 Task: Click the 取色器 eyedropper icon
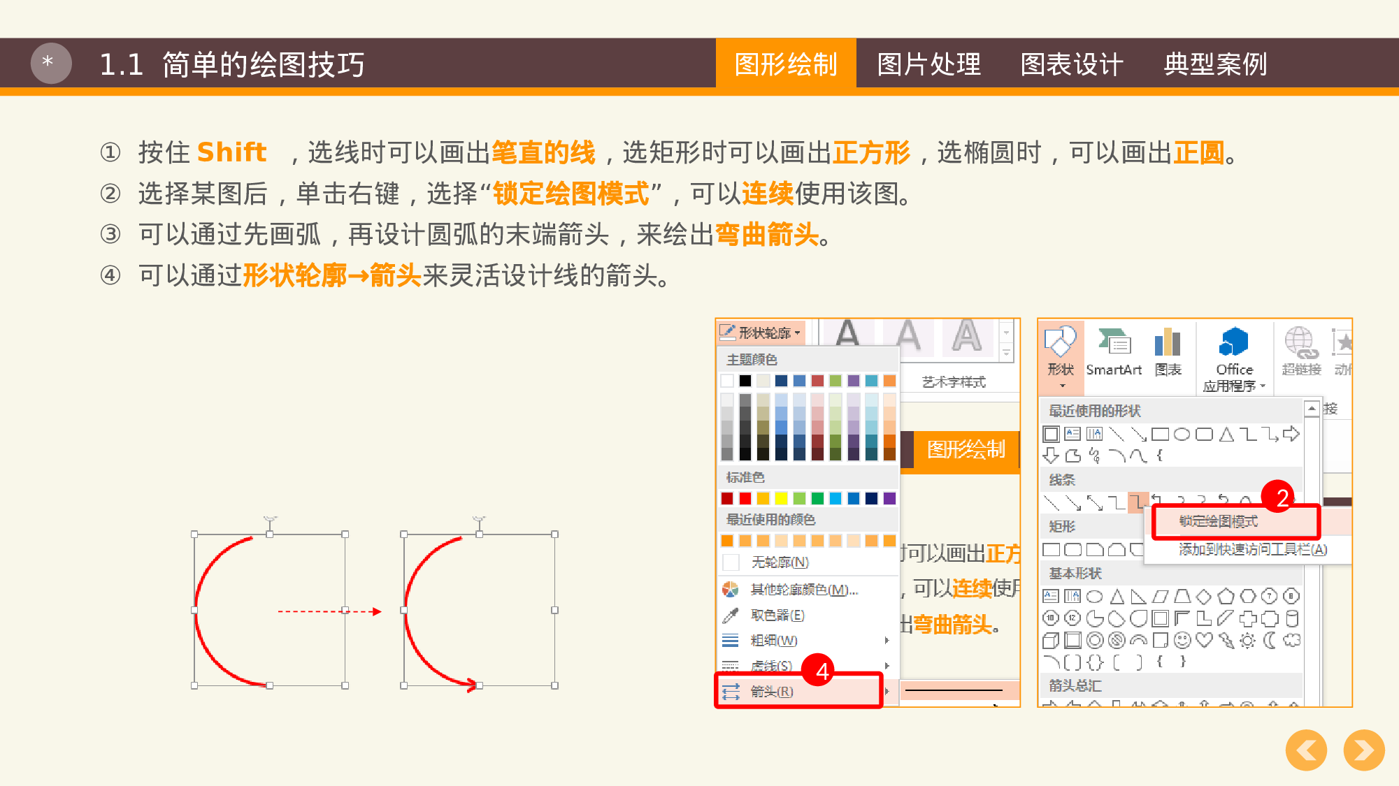pyautogui.click(x=731, y=616)
